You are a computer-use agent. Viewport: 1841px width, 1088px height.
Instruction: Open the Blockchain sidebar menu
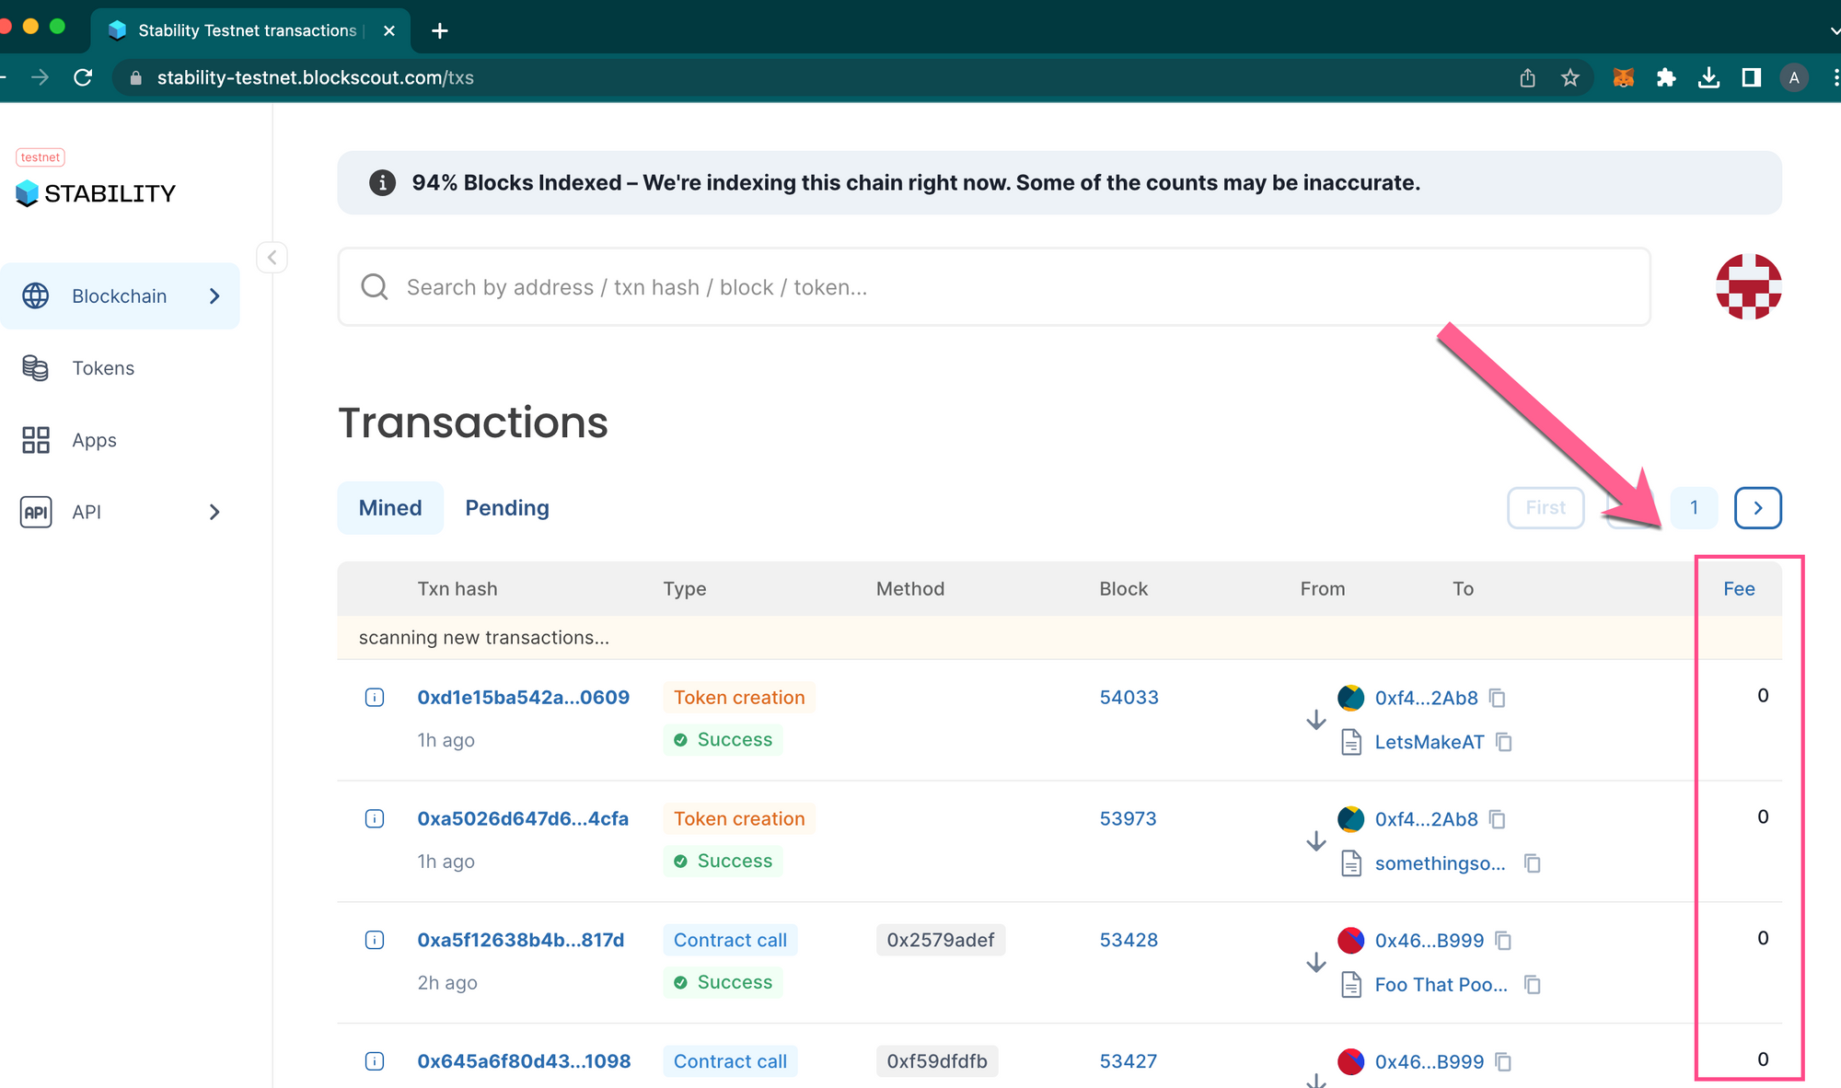[120, 295]
